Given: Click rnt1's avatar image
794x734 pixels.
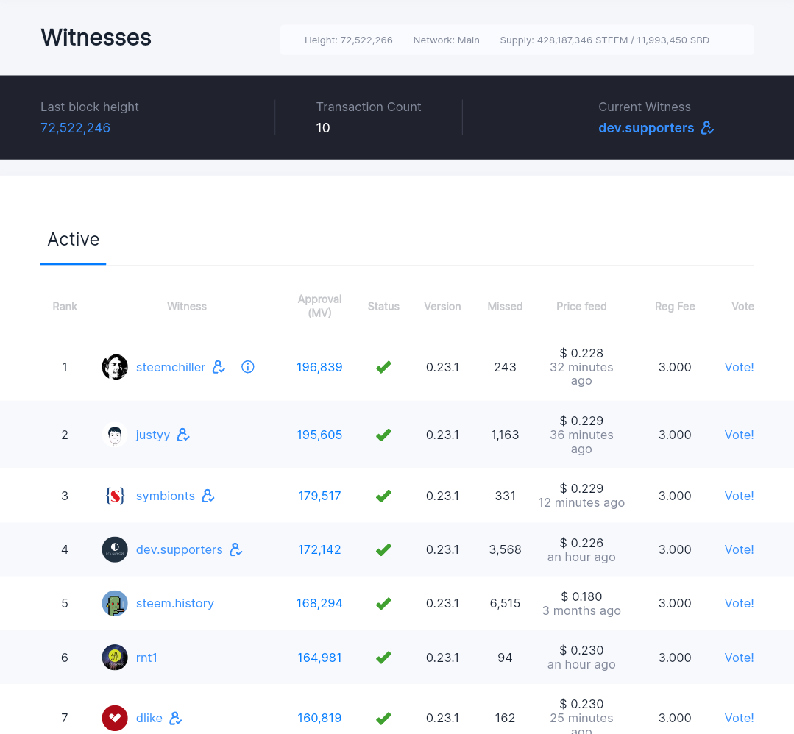Looking at the screenshot, I should point(115,657).
